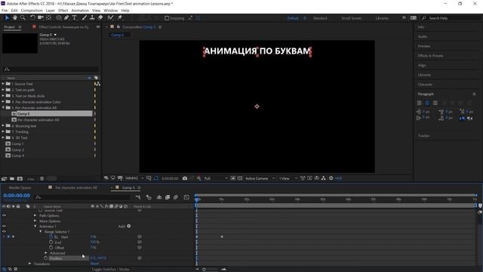The width and height of the screenshot is (483, 272).
Task: Open the Layer menu
Action: 51,10
